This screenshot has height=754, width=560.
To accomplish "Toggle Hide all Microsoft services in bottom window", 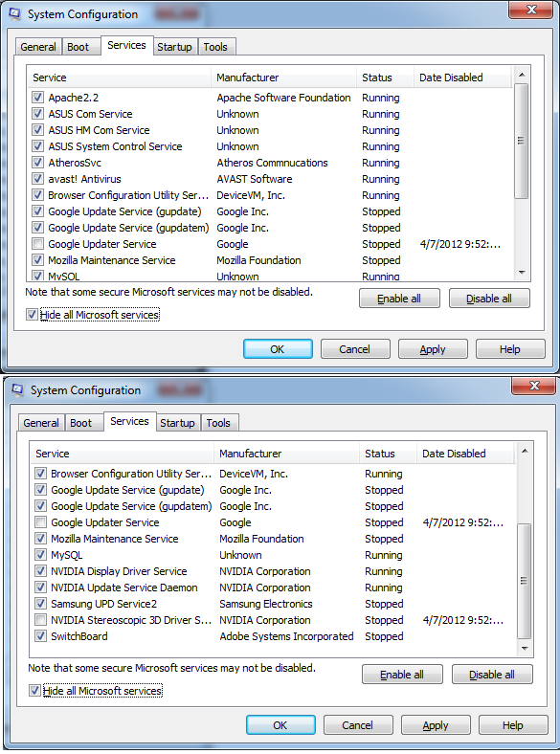I will pos(34,691).
